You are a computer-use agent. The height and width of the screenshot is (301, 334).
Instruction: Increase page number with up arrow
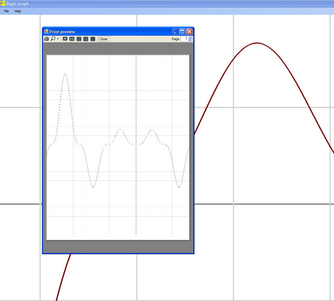pos(190,38)
